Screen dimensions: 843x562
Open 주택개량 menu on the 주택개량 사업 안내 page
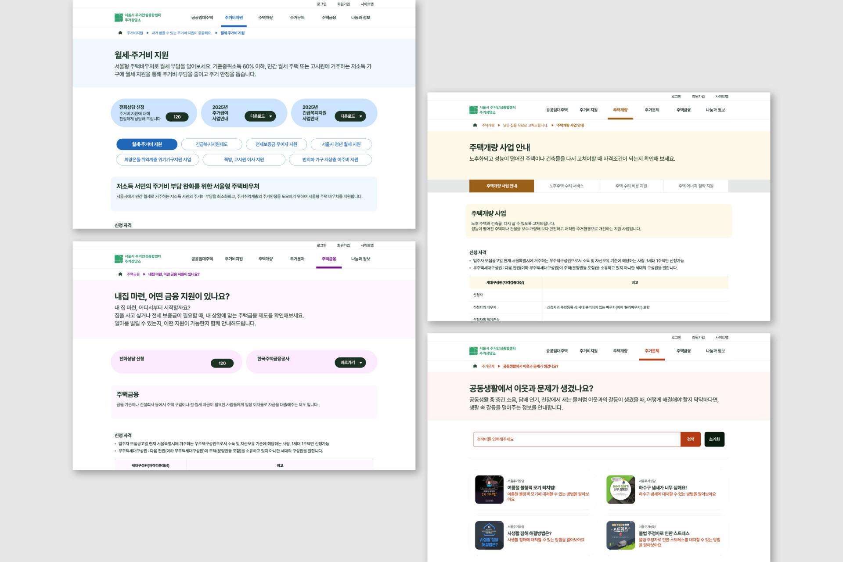point(620,110)
